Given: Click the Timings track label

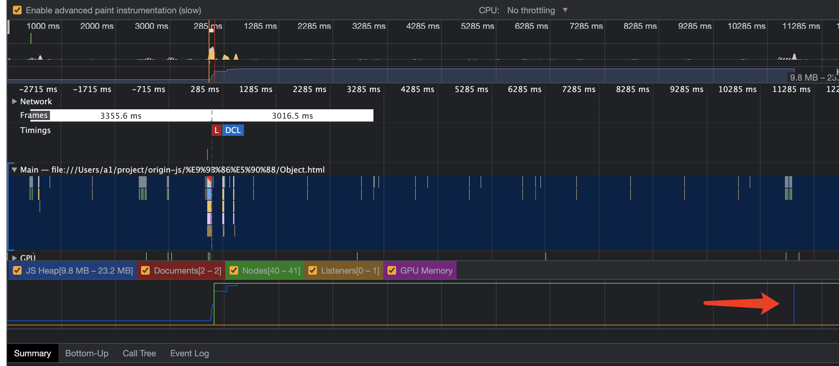Looking at the screenshot, I should [35, 130].
